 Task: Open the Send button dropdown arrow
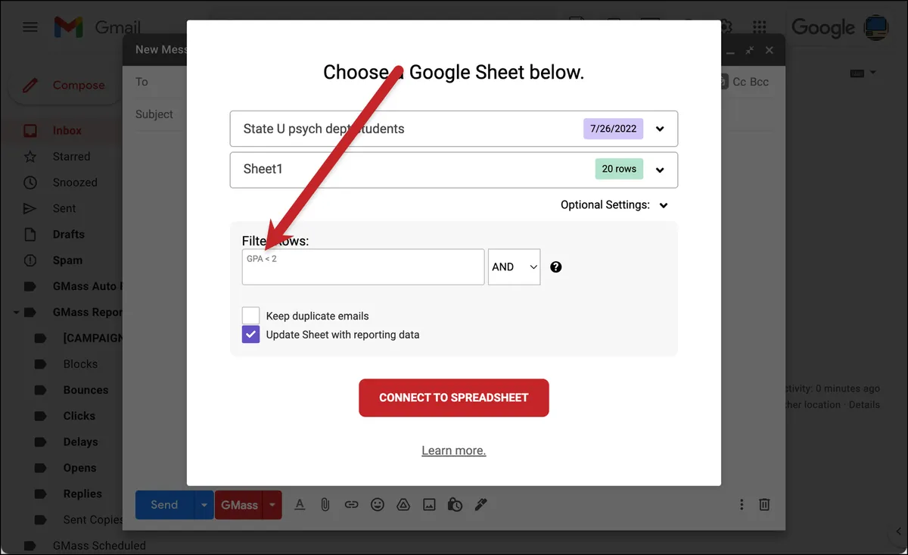coord(204,505)
